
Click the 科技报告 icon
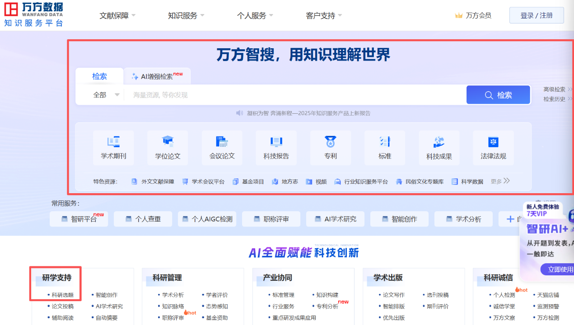pyautogui.click(x=276, y=142)
